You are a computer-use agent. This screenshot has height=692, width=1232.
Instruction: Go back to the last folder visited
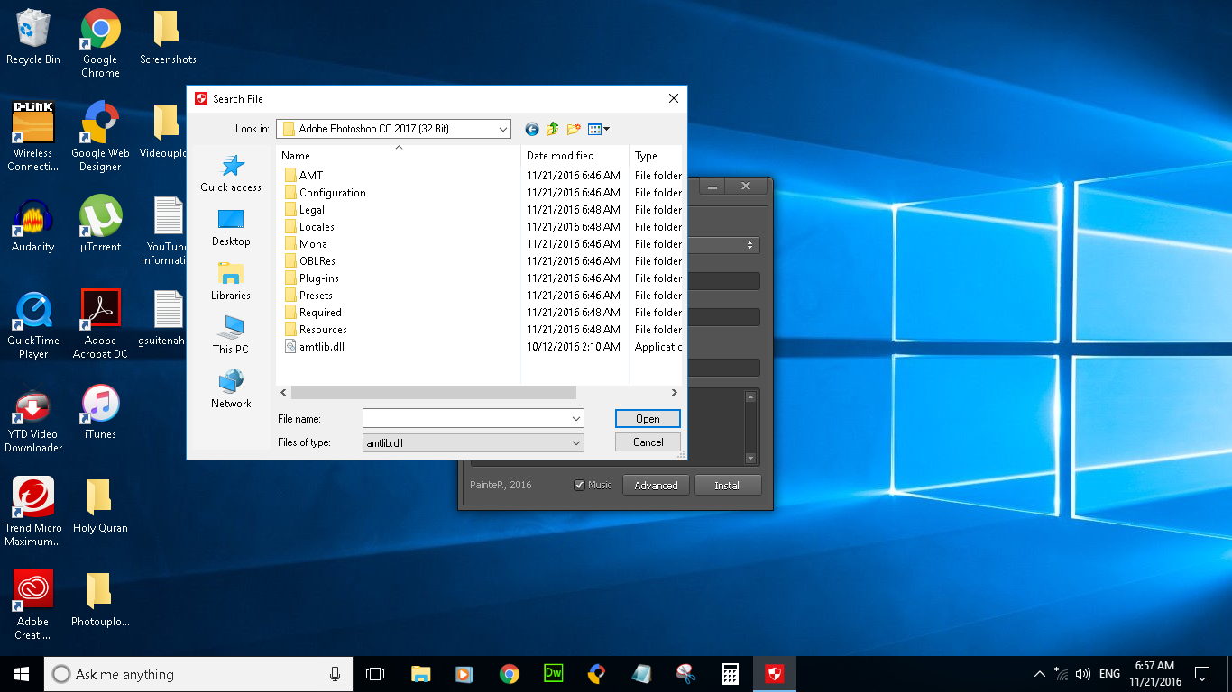click(x=531, y=129)
